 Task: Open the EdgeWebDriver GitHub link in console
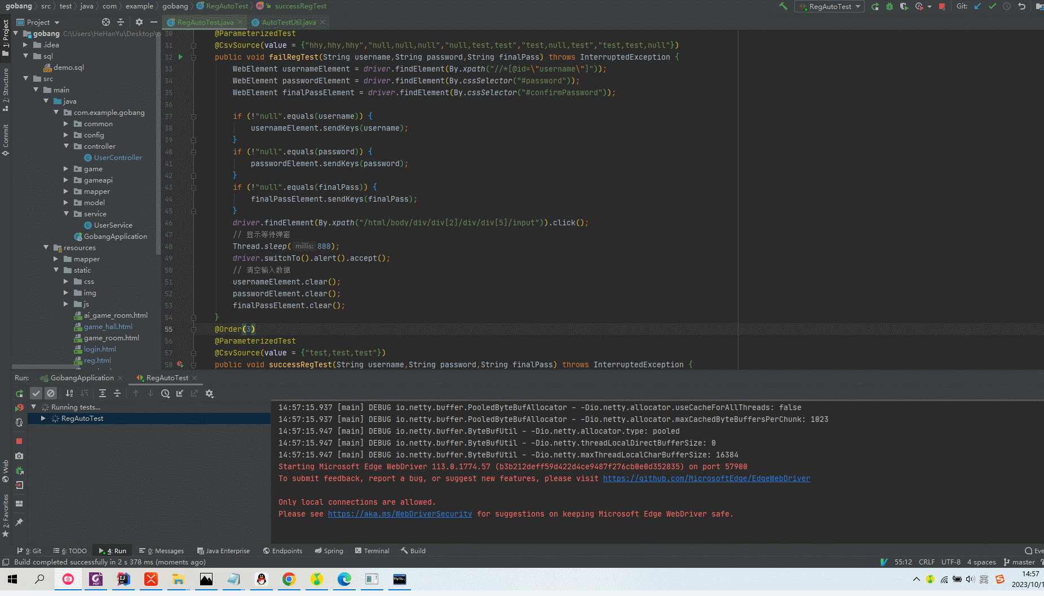706,478
